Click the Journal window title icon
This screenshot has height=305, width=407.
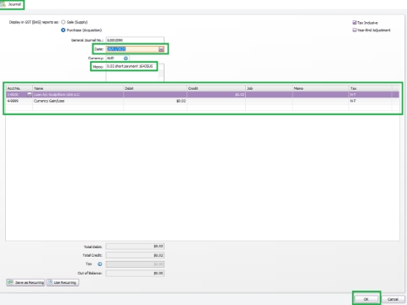click(3, 4)
